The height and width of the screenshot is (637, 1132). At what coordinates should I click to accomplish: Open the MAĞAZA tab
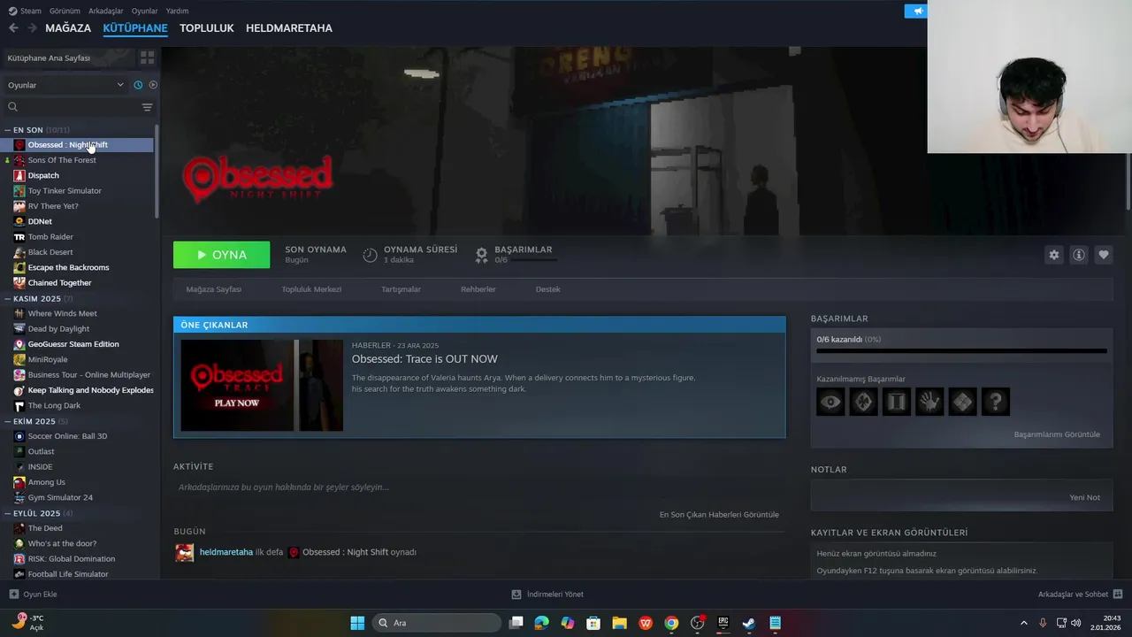(68, 28)
